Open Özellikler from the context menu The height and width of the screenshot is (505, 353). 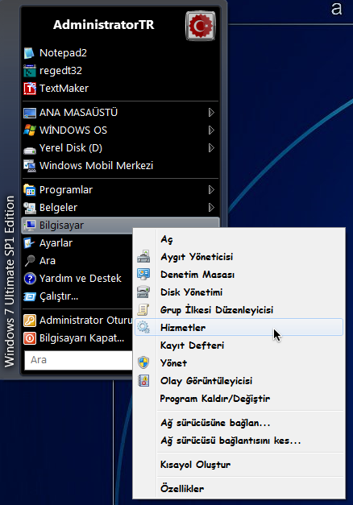[x=239, y=489]
